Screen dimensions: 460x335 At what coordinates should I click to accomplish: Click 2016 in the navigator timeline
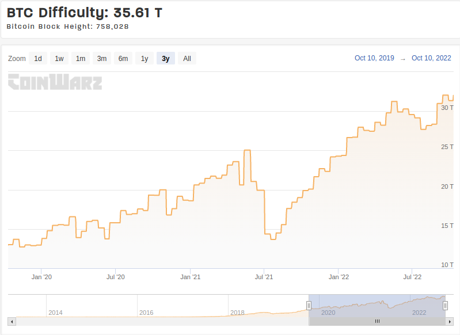tap(146, 313)
